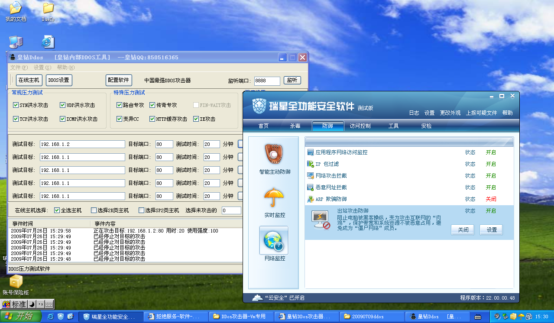Click the 选择未攻击的 field showing 0
This screenshot has width=554, height=323.
(231, 210)
